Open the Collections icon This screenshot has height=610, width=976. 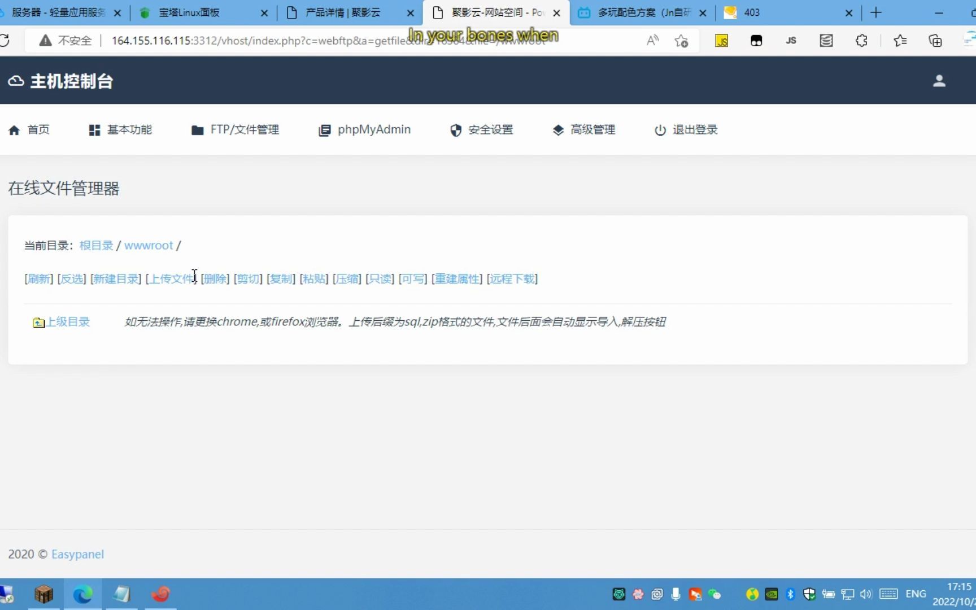click(935, 40)
